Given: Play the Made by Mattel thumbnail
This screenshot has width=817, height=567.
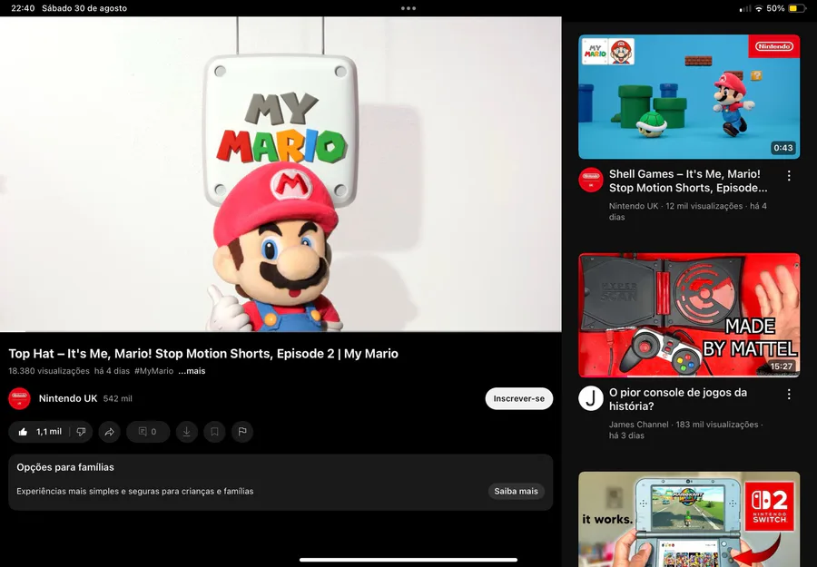Looking at the screenshot, I should [689, 315].
